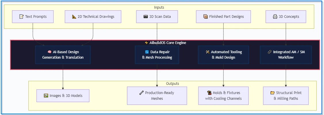Click the Text Prompts input node
This screenshot has width=324, height=115.
pos(33,16)
